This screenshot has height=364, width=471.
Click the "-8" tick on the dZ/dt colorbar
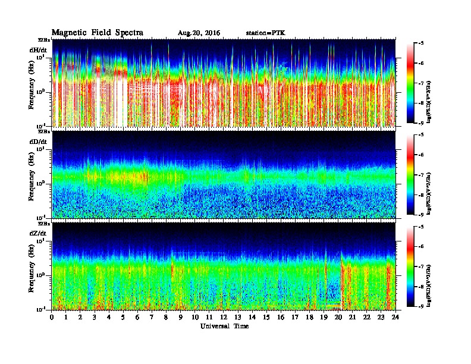point(421,287)
